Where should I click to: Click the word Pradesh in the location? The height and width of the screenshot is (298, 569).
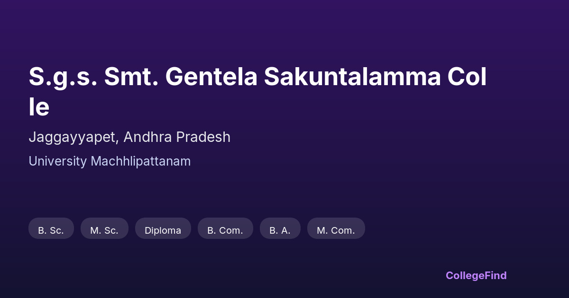[203, 137]
